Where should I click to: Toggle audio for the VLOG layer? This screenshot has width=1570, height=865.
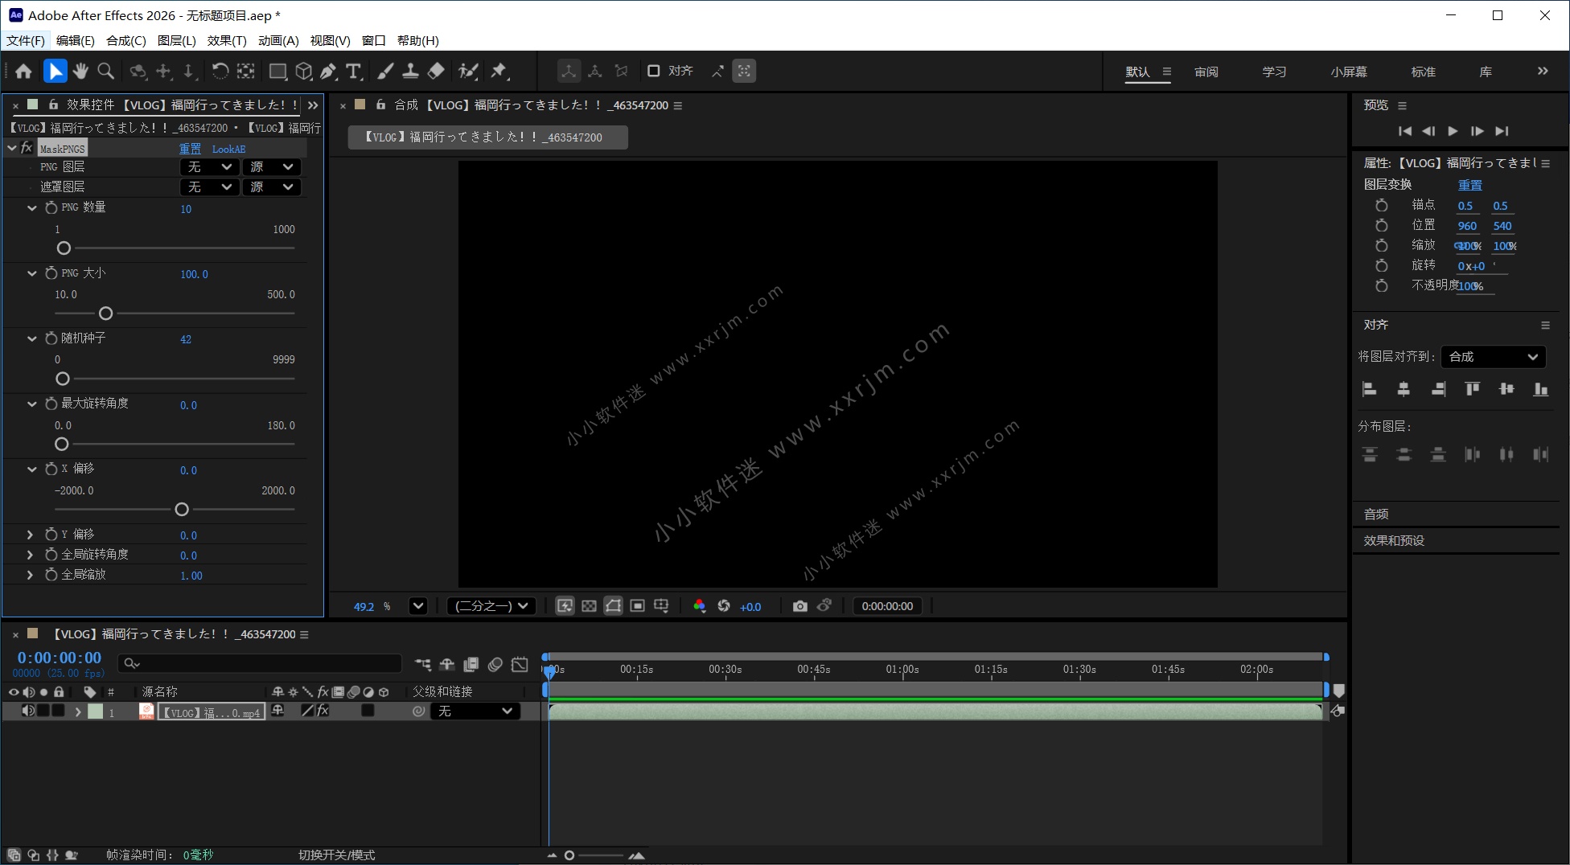tap(28, 711)
